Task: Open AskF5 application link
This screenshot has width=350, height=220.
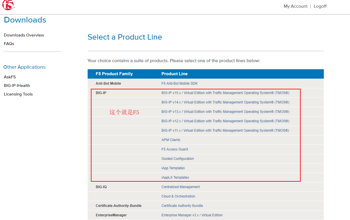Action: coord(10,77)
